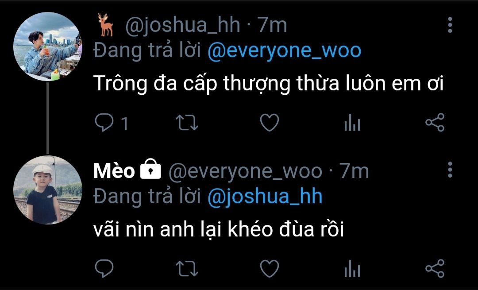Image resolution: width=478 pixels, height=290 pixels.
Task: View analytics for Mèo's tweet
Action: tap(352, 269)
